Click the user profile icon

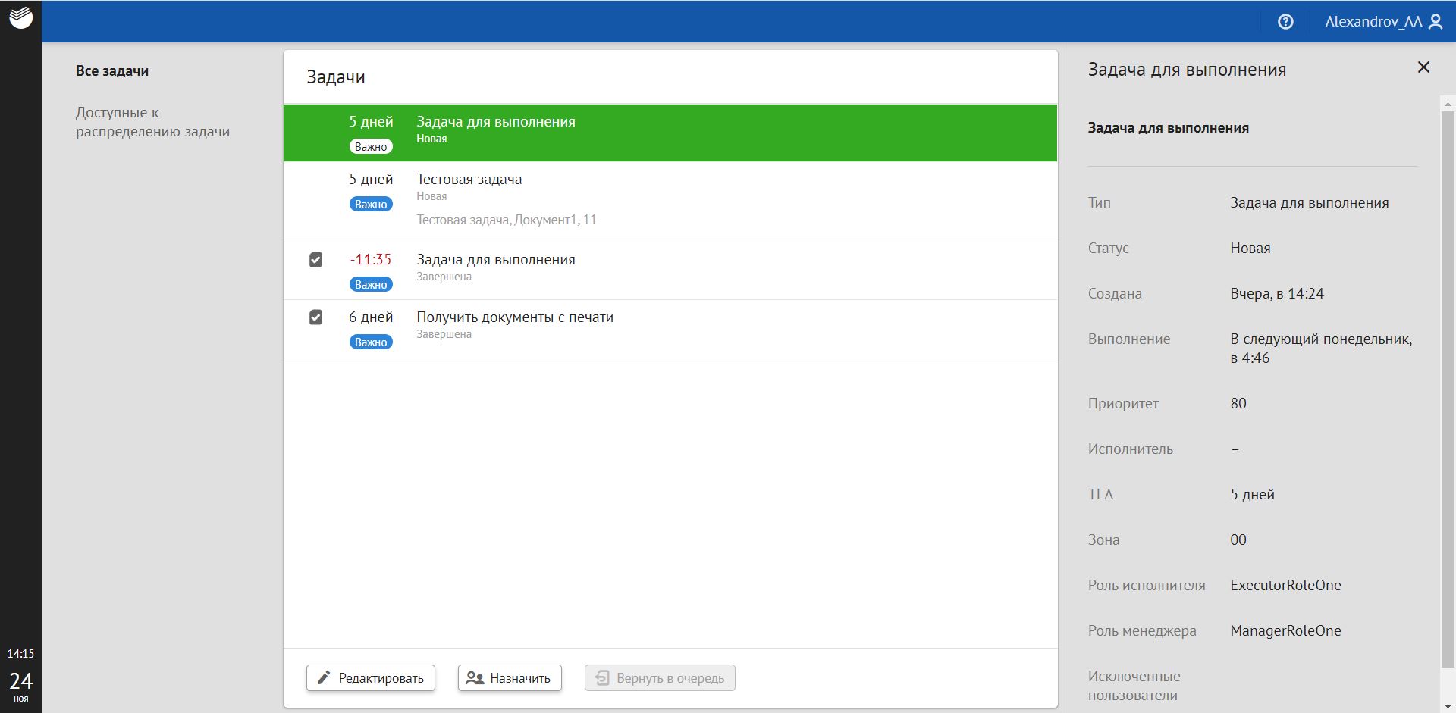[1436, 22]
